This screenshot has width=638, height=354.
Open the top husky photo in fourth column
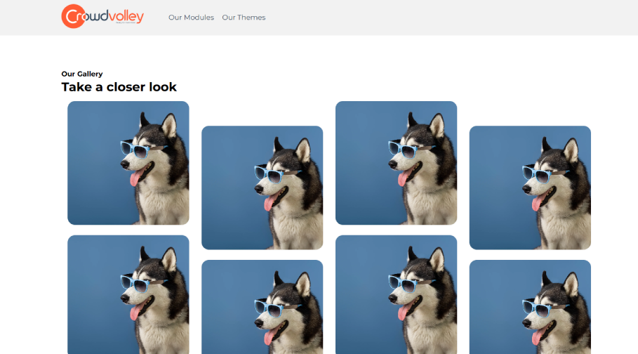pos(530,188)
